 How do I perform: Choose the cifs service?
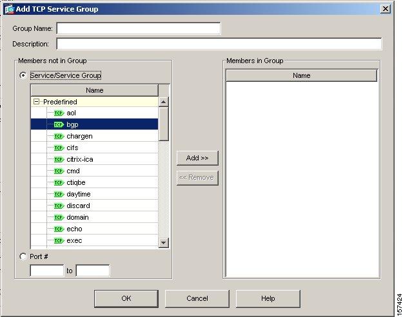(x=94, y=148)
